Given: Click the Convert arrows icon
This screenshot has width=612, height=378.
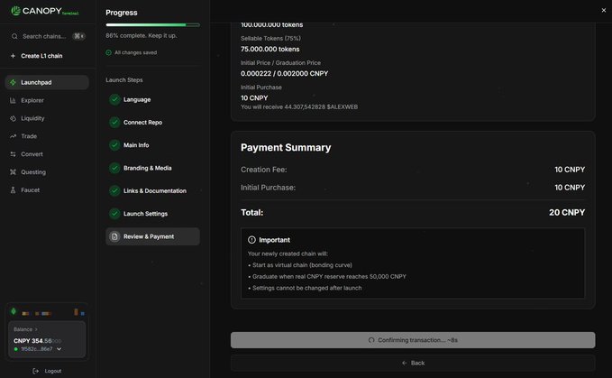Looking at the screenshot, I should (x=13, y=154).
